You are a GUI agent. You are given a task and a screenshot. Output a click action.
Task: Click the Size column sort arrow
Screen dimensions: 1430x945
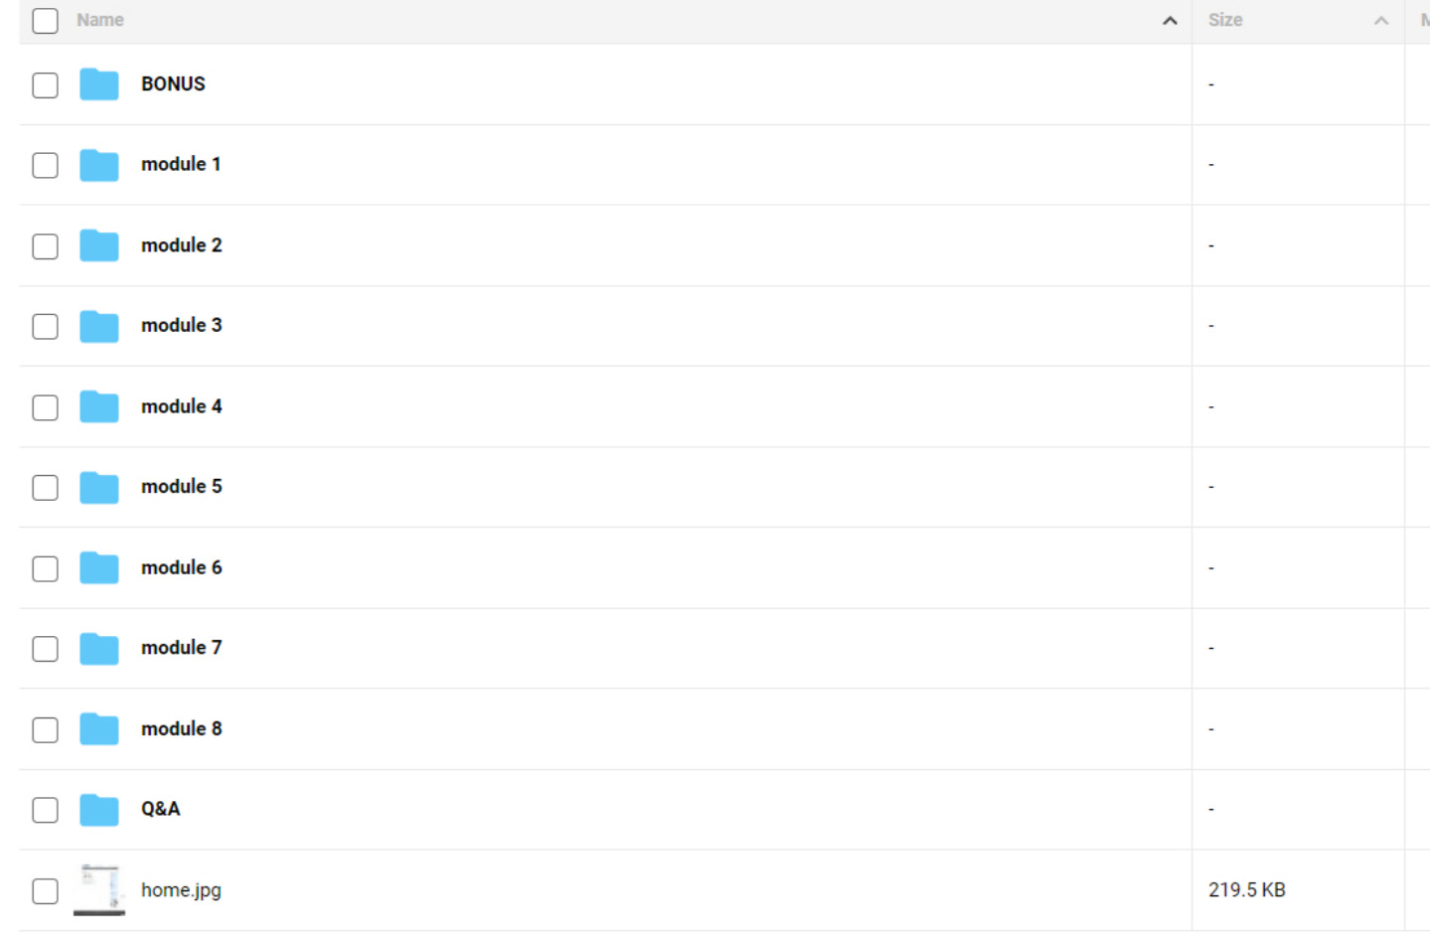[1380, 21]
